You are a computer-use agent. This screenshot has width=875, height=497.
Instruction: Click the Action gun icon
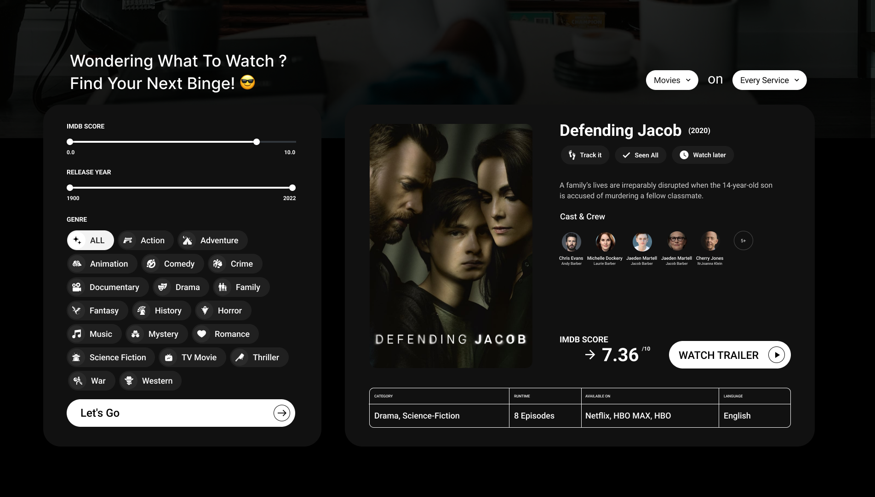[x=128, y=240]
